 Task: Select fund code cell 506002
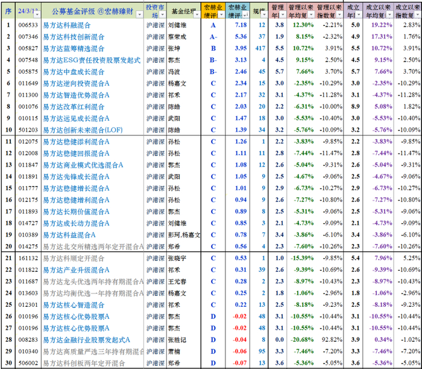coord(28,363)
